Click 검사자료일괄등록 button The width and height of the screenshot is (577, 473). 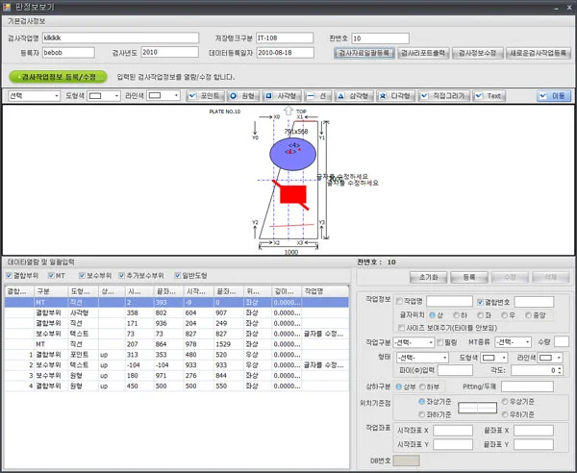(364, 53)
